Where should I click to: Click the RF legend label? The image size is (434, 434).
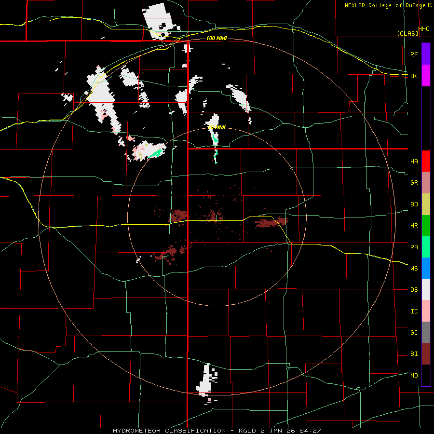414,54
